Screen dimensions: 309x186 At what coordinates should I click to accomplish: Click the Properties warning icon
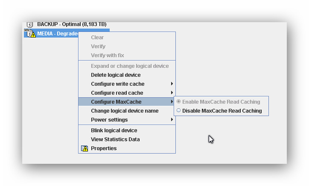[85, 148]
